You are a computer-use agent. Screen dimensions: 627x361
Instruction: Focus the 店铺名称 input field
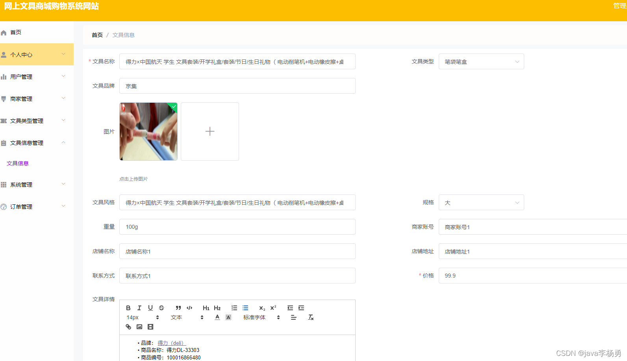pyautogui.click(x=237, y=251)
